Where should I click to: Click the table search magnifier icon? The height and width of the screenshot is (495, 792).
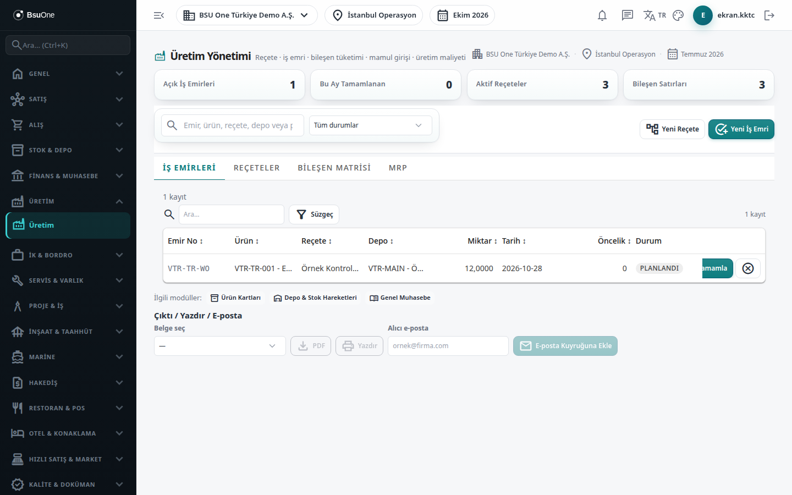(x=169, y=215)
